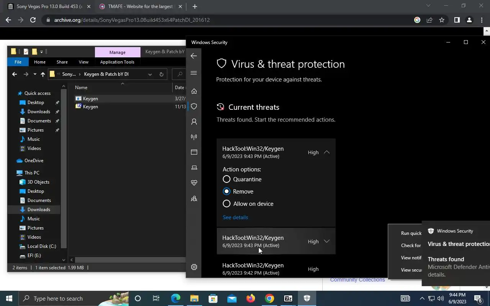Click See details link
The width and height of the screenshot is (490, 306).
pos(235,217)
